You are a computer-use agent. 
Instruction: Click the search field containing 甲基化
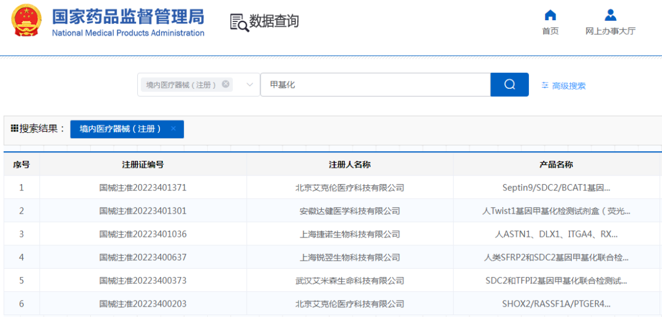[x=375, y=84]
